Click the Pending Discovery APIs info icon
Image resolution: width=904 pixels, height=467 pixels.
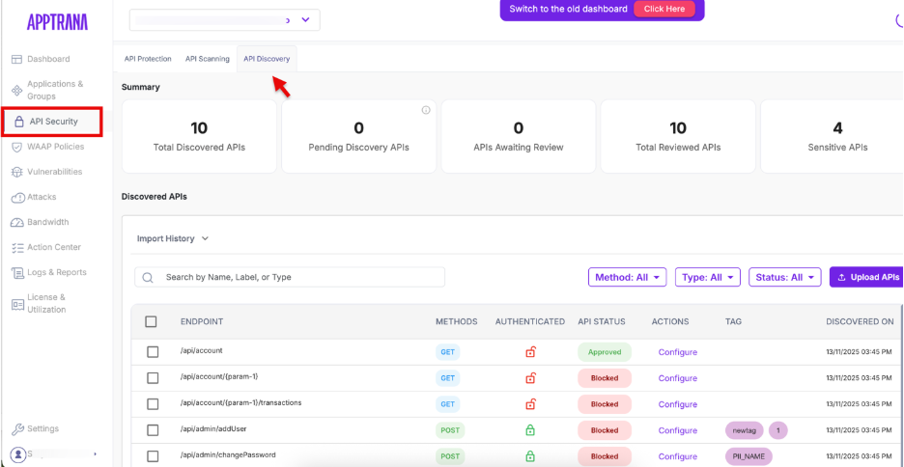(426, 110)
